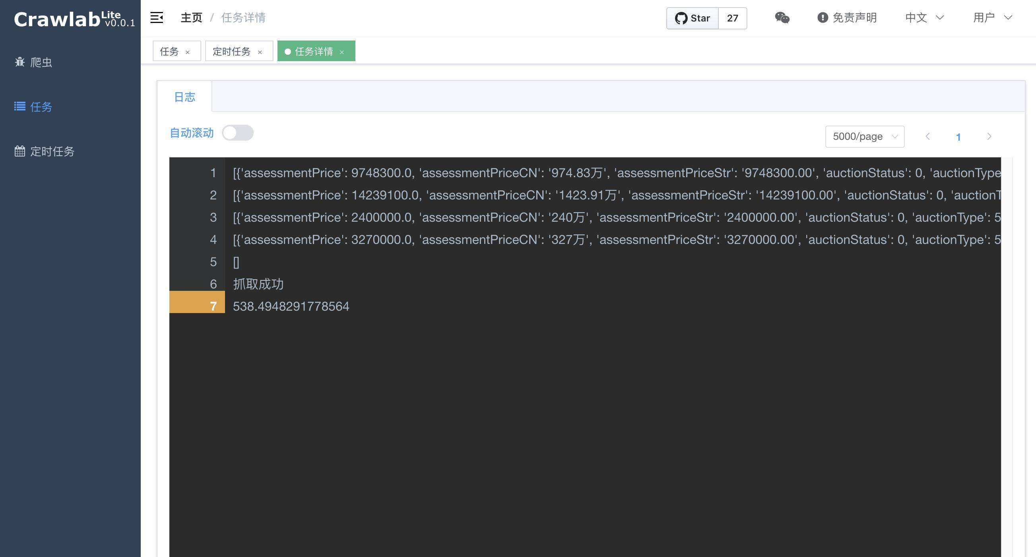This screenshot has height=557, width=1036.
Task: Go to next log page arrow
Action: [989, 137]
